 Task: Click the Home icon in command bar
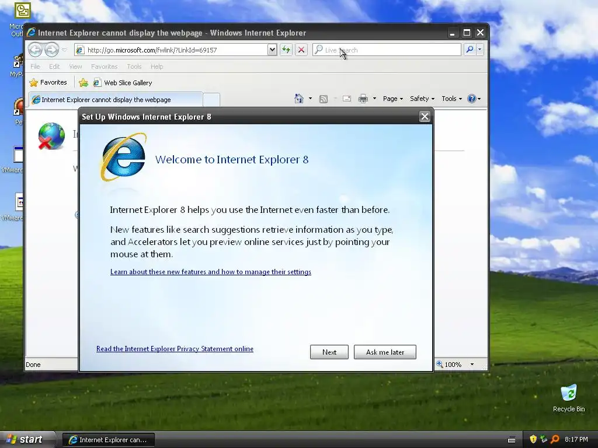click(299, 99)
